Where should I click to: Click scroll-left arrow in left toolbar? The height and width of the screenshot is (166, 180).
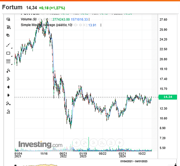(x=8, y=87)
